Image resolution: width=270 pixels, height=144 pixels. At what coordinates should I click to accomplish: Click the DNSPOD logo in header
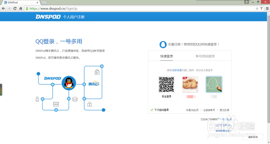click(x=48, y=17)
